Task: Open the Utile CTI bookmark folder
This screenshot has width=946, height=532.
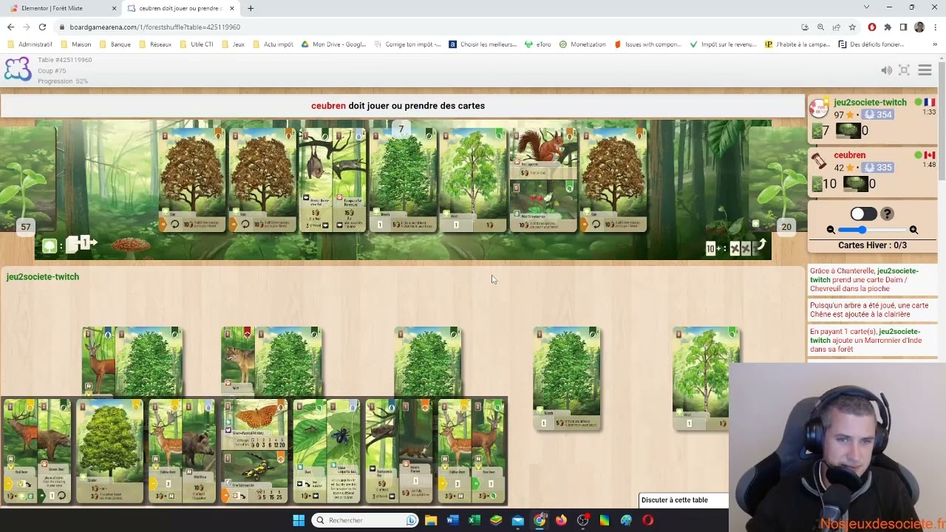Action: pos(197,44)
